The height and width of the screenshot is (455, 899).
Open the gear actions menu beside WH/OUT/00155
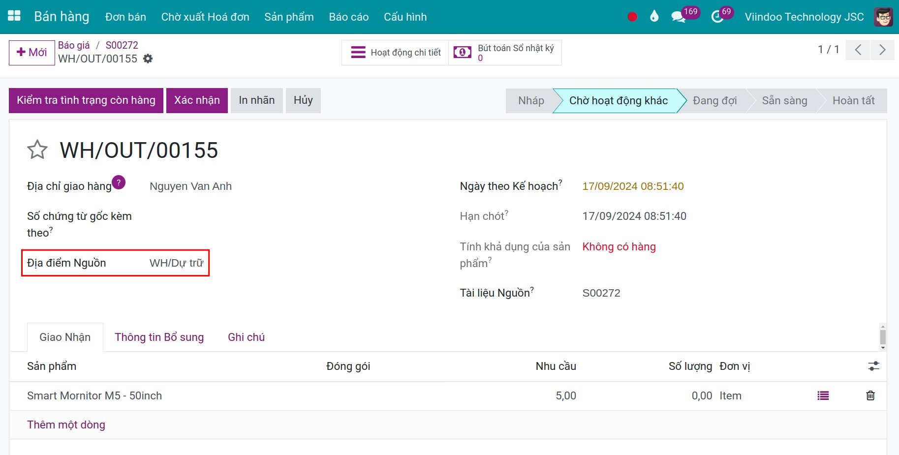(x=148, y=59)
